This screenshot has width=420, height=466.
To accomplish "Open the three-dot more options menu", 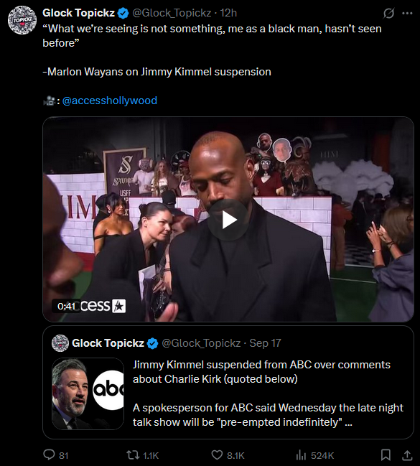I will pos(407,13).
